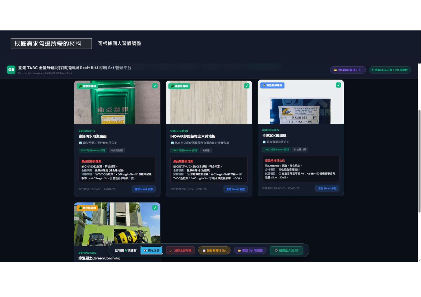The height and width of the screenshot is (297, 421).
Task: Click 地板類 tag on INOVAR card
Action: pos(206,150)
